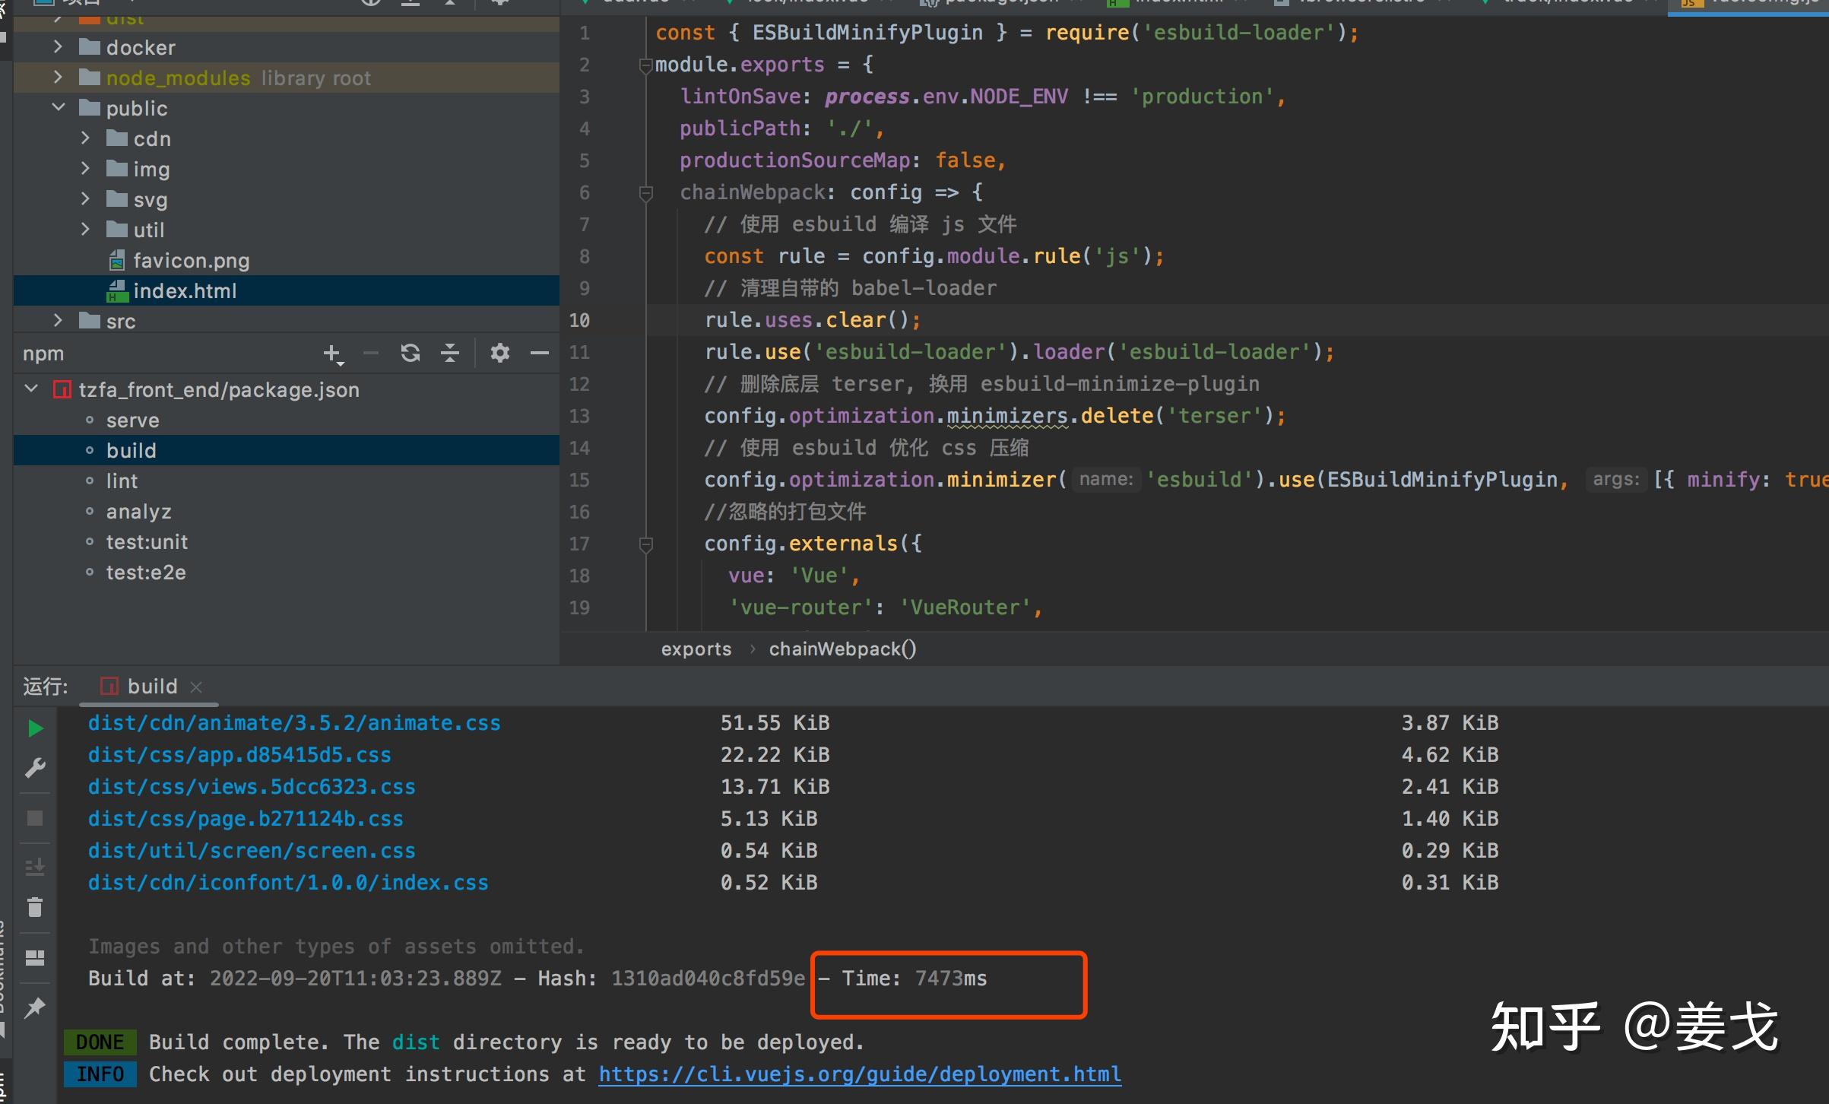This screenshot has height=1104, width=1829.
Task: Click the restore layout icon in run toolbar
Action: [x=35, y=958]
